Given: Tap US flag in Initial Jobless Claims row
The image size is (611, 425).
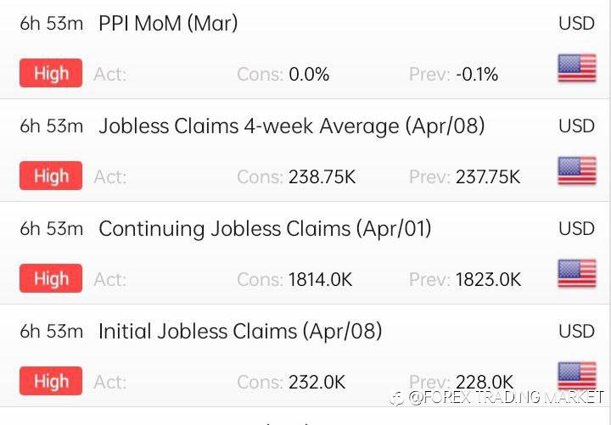Looking at the screenshot, I should pos(576,374).
